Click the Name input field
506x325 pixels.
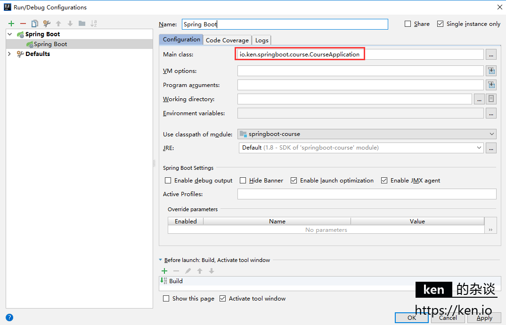[x=285, y=24]
